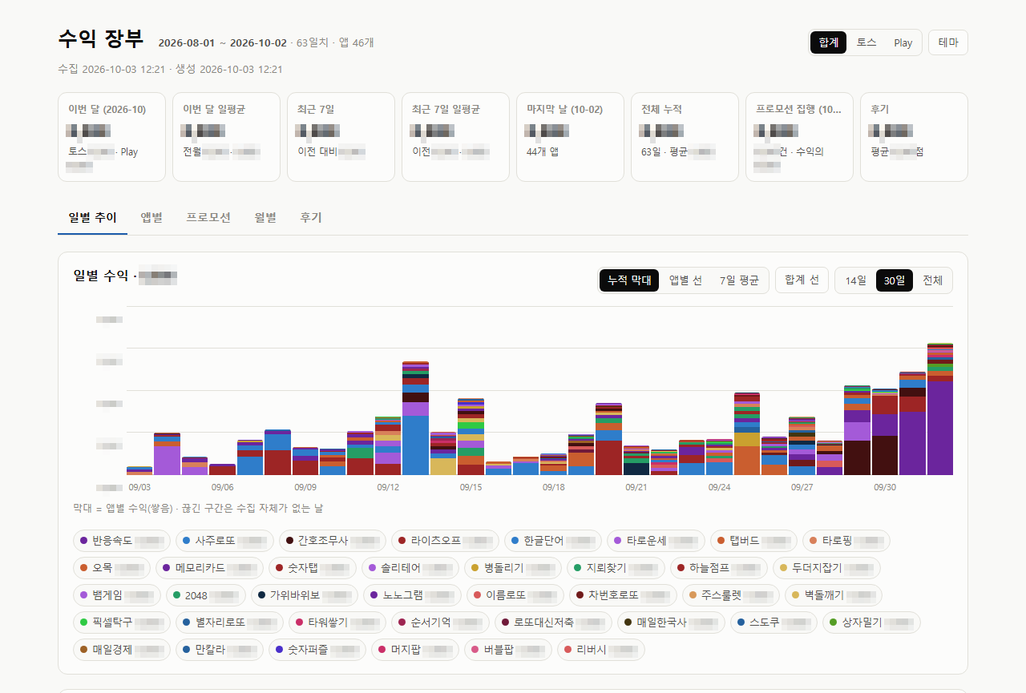The width and height of the screenshot is (1026, 693).
Task: Select the 하늘점프 legend entry
Action: [718, 568]
